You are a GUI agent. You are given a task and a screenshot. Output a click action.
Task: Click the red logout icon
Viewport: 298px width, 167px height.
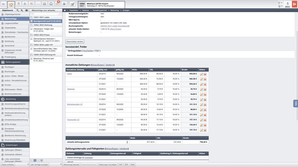coord(294,4)
